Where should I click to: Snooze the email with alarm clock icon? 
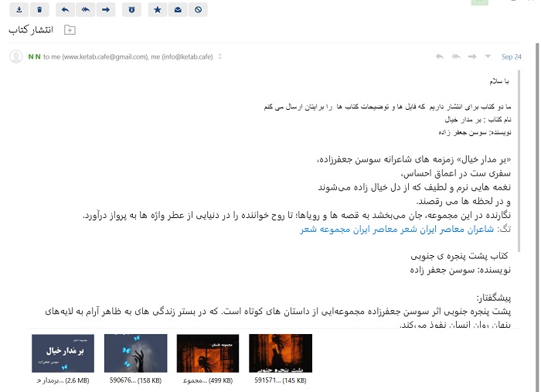click(x=132, y=9)
